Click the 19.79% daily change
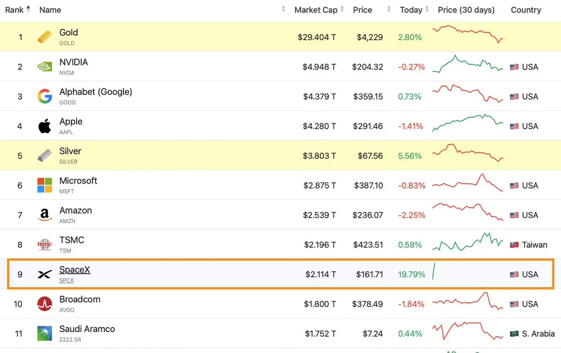561x353 pixels. point(411,274)
